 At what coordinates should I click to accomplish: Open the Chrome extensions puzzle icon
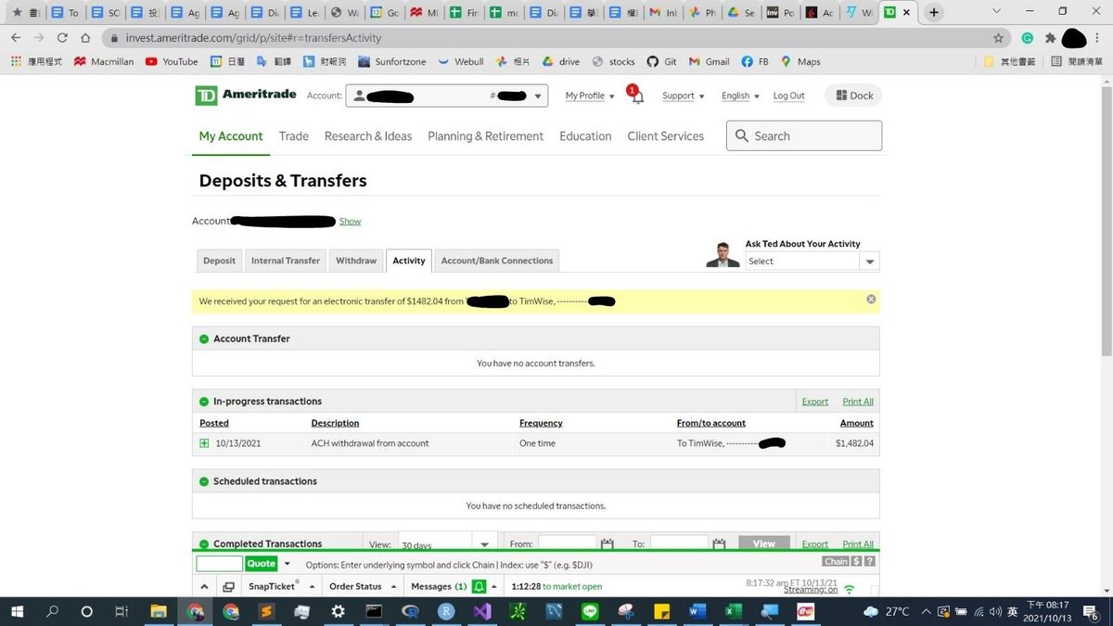coord(1050,38)
